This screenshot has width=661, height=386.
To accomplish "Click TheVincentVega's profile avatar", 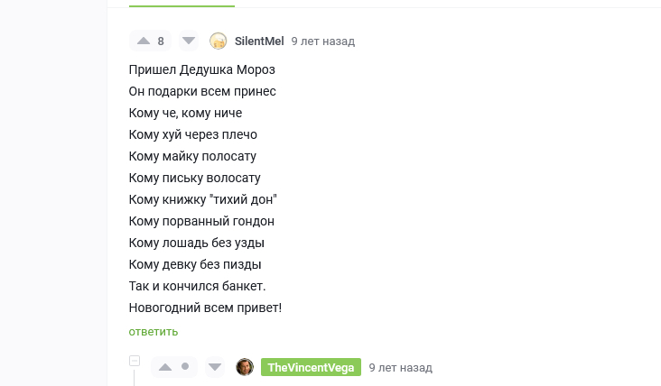I will tap(245, 367).
